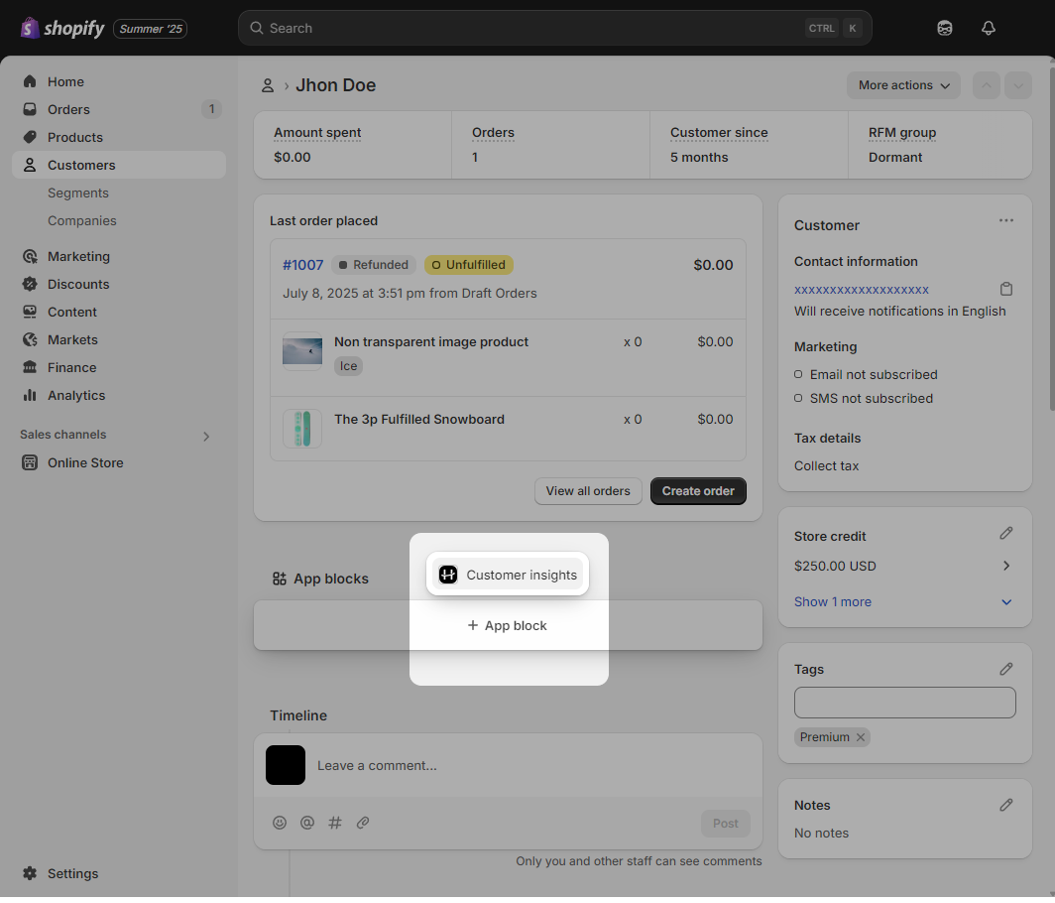Edit store credit with pencil icon

point(1006,534)
